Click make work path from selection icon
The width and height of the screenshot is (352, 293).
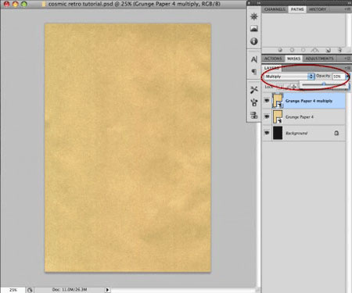[x=315, y=50]
